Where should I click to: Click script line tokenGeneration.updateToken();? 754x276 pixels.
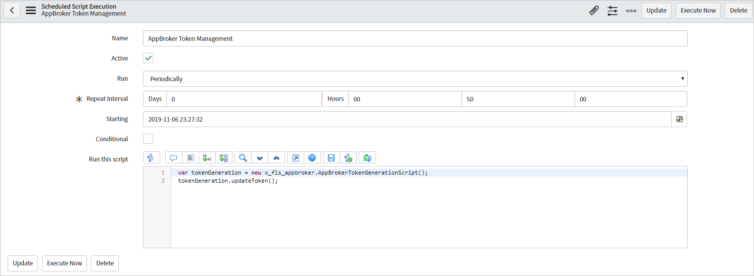pyautogui.click(x=228, y=181)
